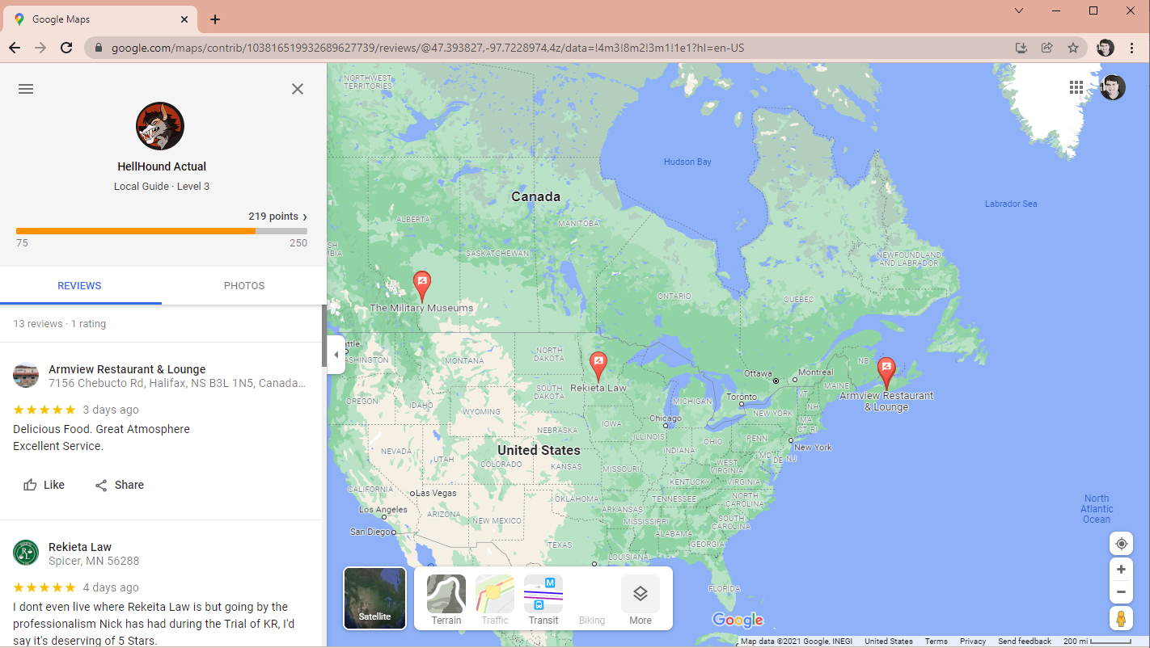The image size is (1150, 648).
Task: Switch map to Satellite view
Action: (x=375, y=598)
